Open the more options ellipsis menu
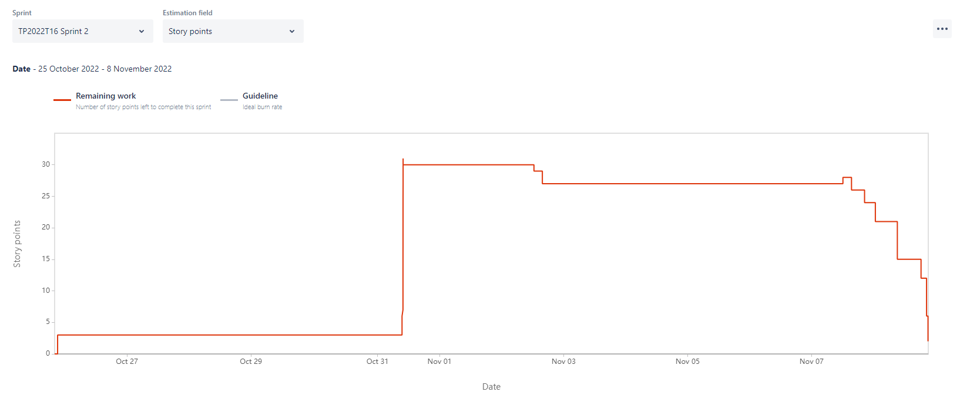Viewport: 960px width, 395px height. [942, 28]
